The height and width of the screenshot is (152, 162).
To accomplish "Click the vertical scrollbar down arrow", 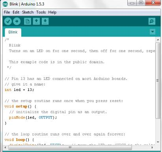I will point(158,142).
